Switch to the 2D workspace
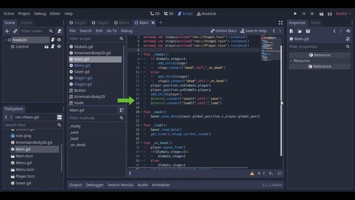Screen dimensions: 355x200 point(155,13)
